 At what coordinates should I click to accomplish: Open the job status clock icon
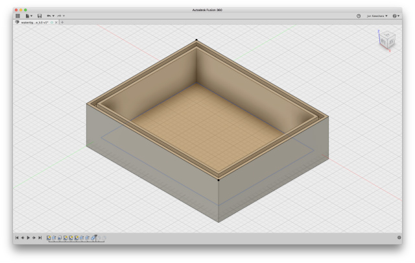(359, 16)
